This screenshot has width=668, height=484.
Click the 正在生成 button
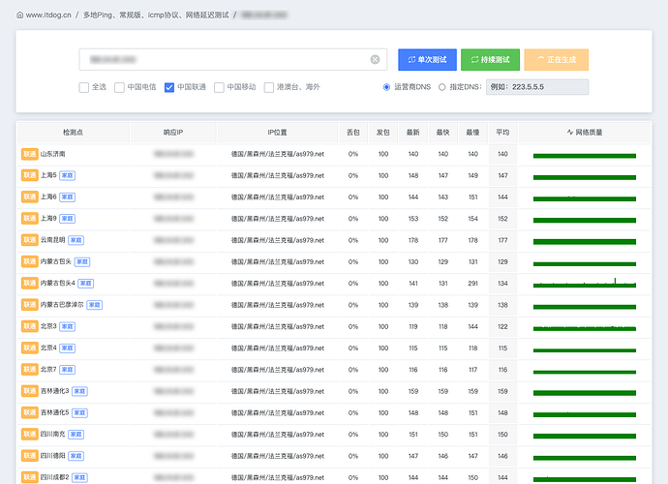(557, 60)
